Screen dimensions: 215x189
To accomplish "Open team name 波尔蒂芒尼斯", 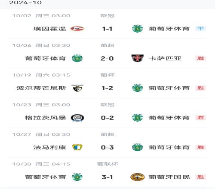I will pyautogui.click(x=41, y=88).
